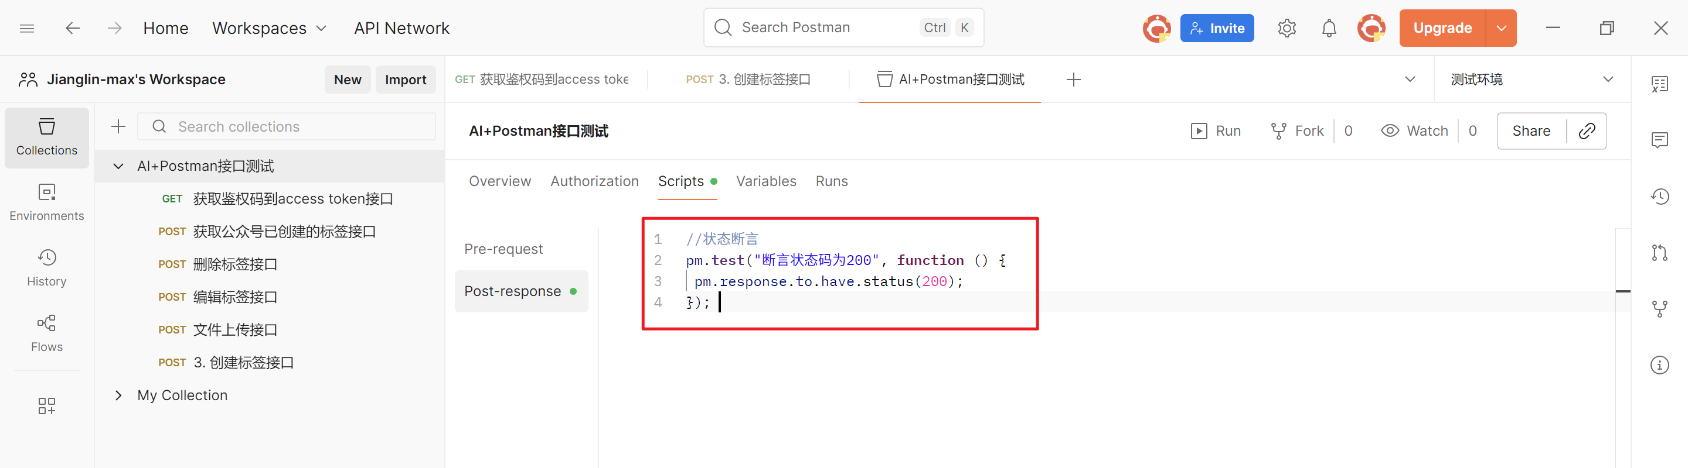Viewport: 1688px width, 468px height.
Task: Click the Home link
Action: coord(166,28)
